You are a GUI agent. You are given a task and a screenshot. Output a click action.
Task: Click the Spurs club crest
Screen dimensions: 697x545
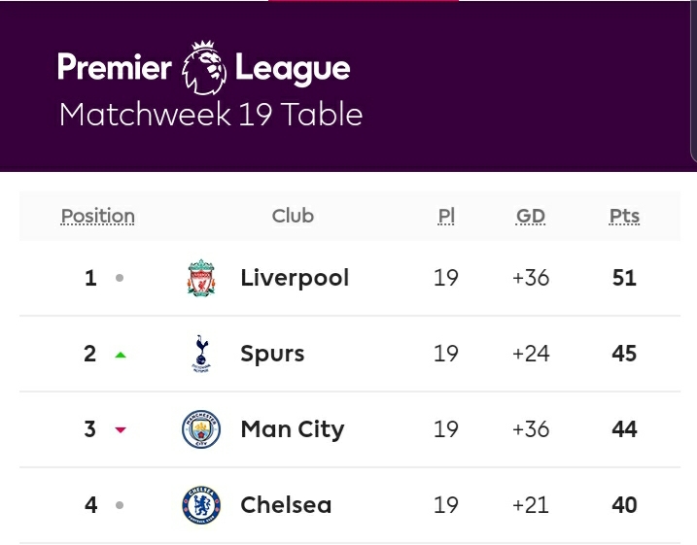pos(201,354)
